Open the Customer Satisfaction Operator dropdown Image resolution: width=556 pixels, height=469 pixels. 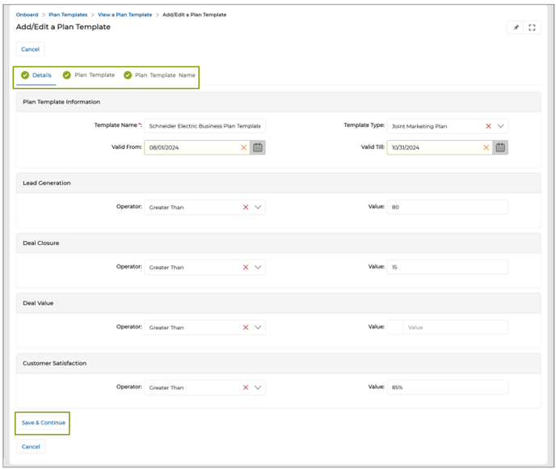258,387
